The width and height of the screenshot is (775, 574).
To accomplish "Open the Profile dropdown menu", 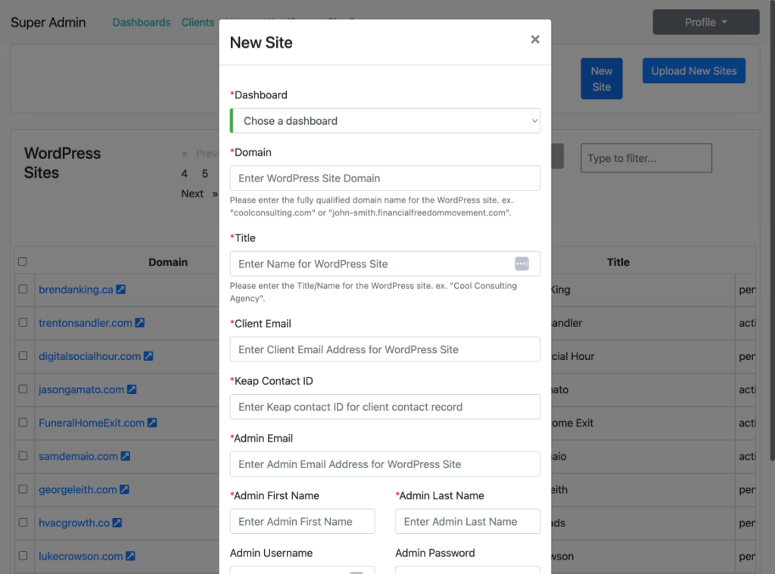I will 706,22.
